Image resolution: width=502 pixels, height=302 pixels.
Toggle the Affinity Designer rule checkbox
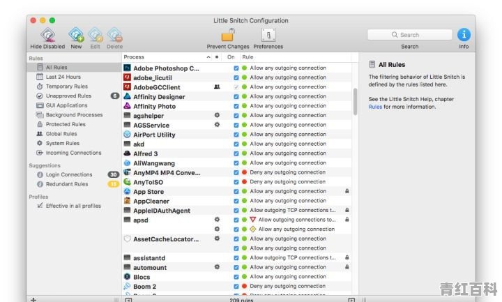236,97
